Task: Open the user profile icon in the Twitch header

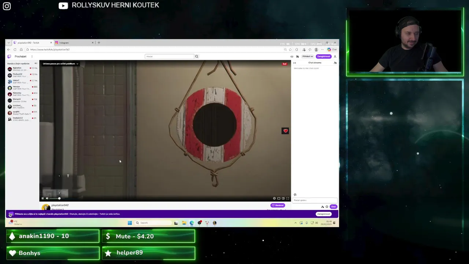Action: coord(335,56)
